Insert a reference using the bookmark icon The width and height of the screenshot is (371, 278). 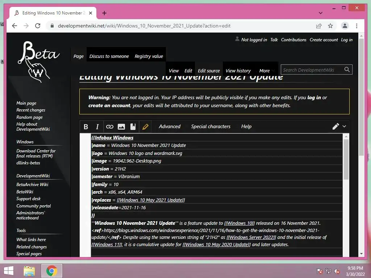point(133,127)
